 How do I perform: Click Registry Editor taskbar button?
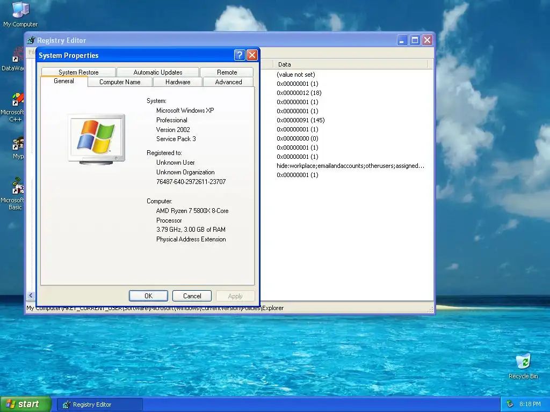(x=99, y=404)
